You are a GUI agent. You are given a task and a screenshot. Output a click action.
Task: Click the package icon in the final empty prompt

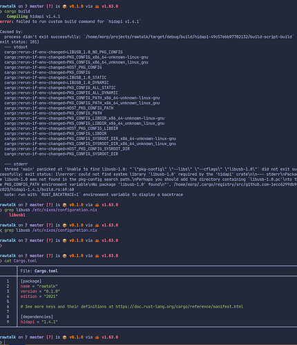pos(65,337)
